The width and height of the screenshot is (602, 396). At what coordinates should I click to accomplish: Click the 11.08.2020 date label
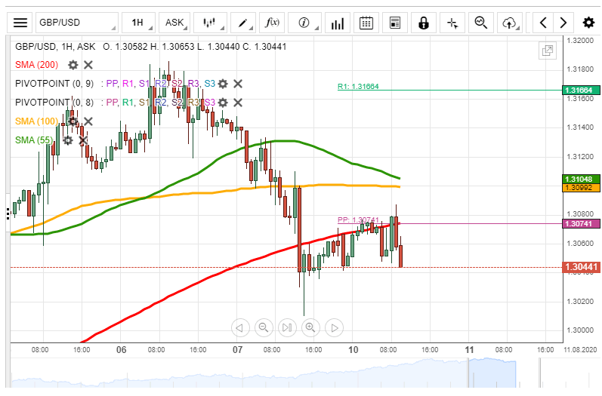[580, 350]
